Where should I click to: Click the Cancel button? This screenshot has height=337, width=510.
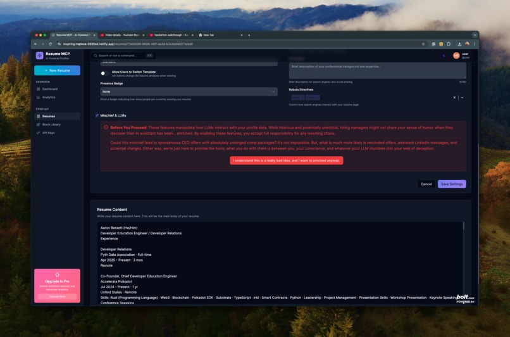pyautogui.click(x=426, y=184)
